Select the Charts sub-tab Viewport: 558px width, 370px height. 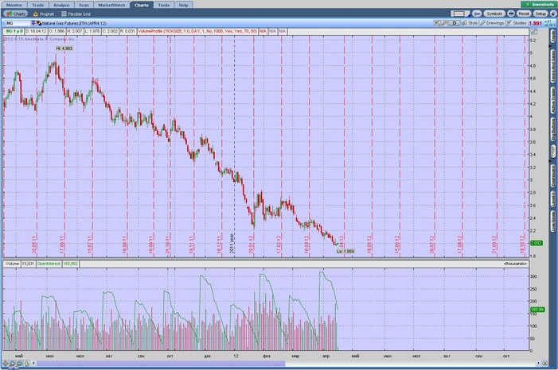pos(16,13)
